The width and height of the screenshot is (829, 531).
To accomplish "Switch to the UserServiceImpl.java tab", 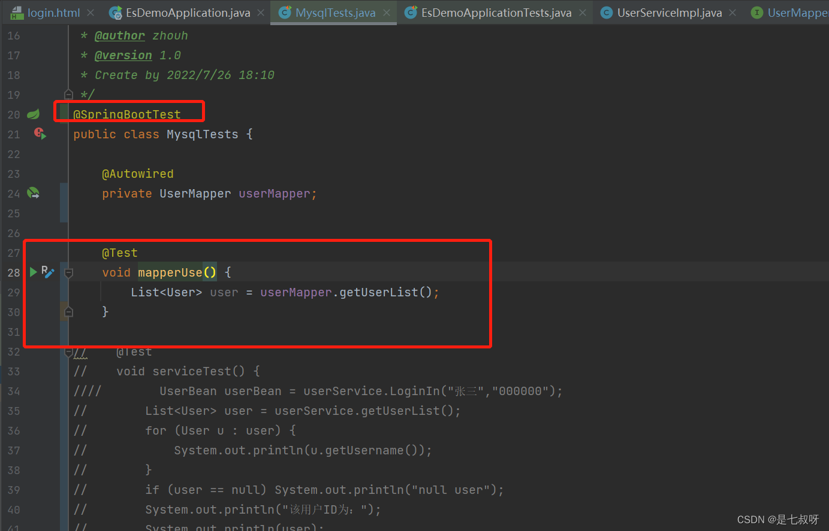I will [670, 13].
